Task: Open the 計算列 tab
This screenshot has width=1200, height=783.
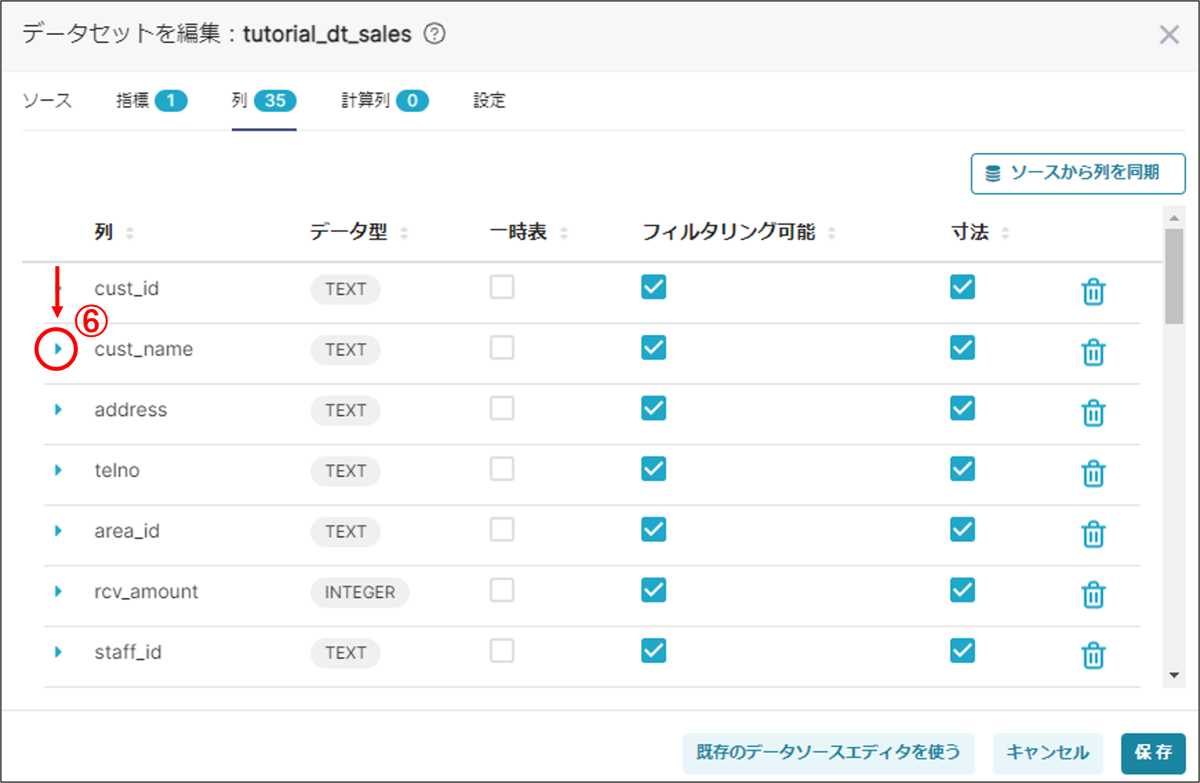Action: pos(385,101)
